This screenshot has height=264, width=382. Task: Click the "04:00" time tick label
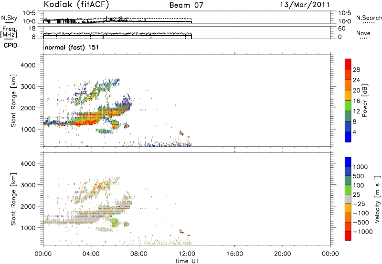[91, 254]
